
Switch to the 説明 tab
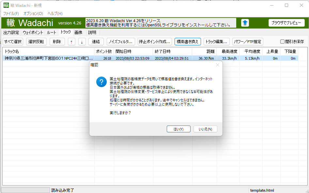coord(92,33)
